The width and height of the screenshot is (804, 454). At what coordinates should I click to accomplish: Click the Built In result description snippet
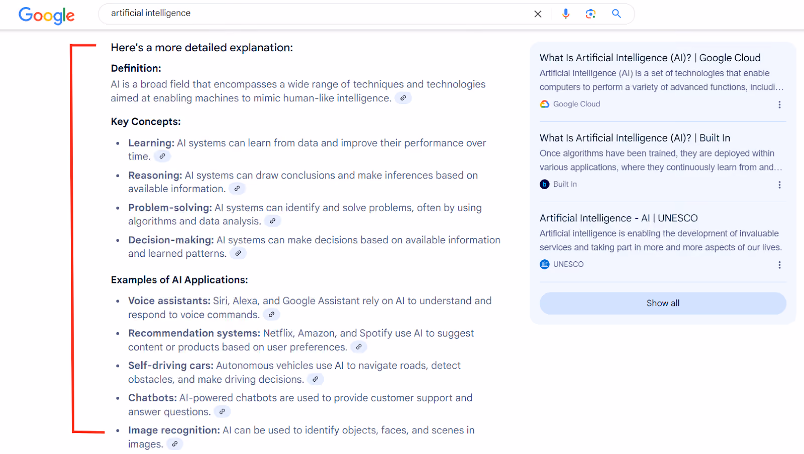pyautogui.click(x=661, y=161)
